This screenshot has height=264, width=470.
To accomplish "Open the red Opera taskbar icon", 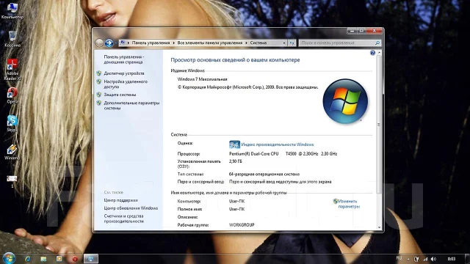I will coord(75,259).
